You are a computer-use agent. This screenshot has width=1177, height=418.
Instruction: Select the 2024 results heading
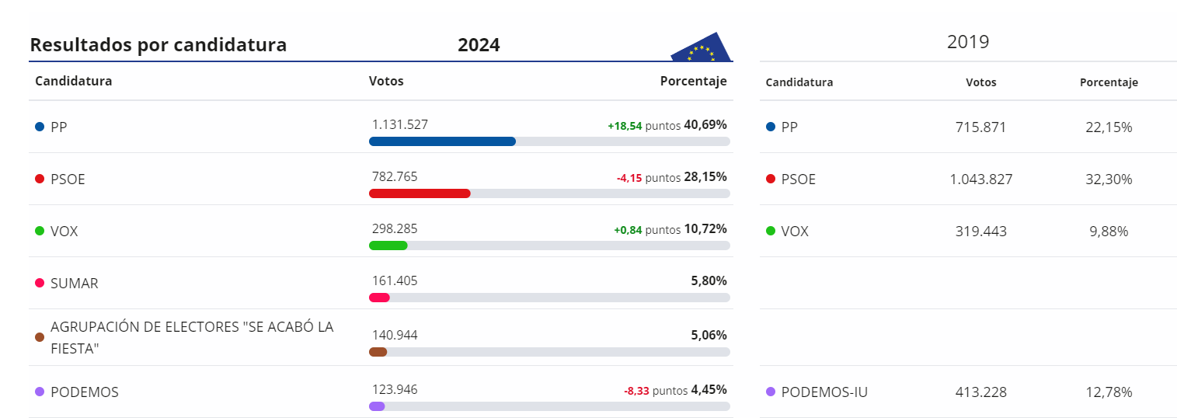479,45
